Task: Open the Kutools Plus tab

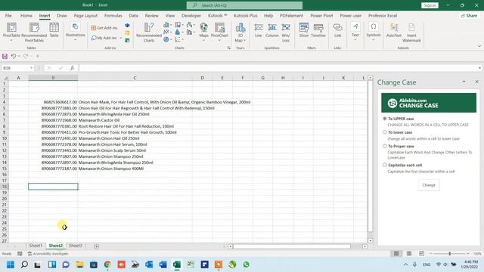Action: click(x=245, y=15)
